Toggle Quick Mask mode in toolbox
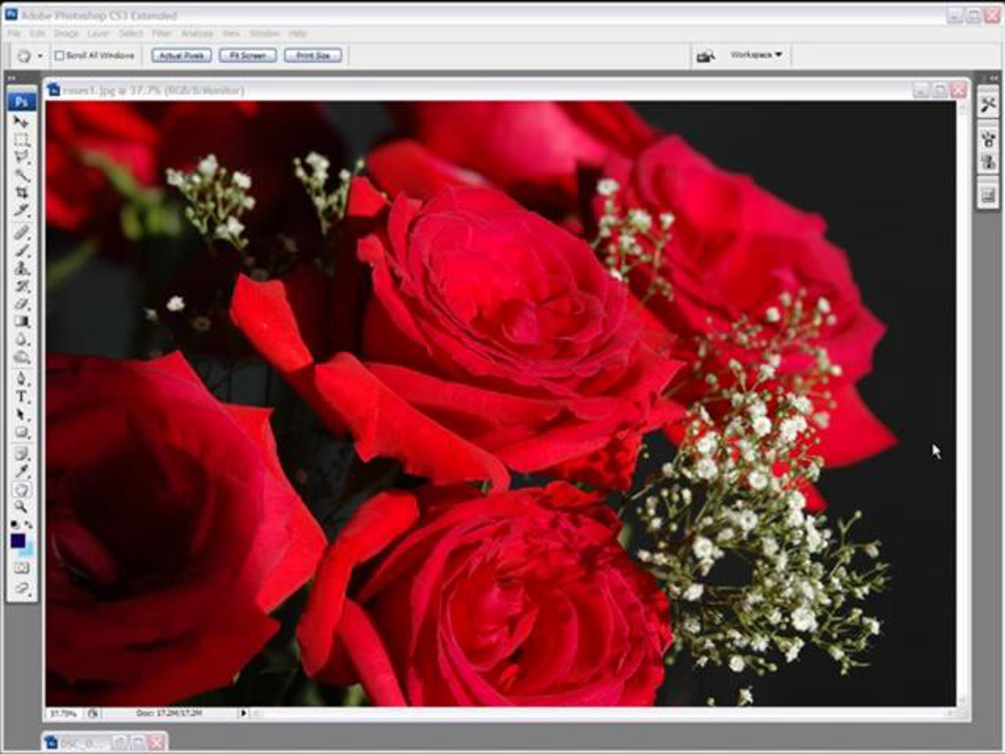 click(x=21, y=568)
